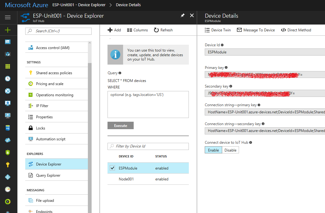
Task: Open the SQL databases icon in sidebar
Action: 8,128
